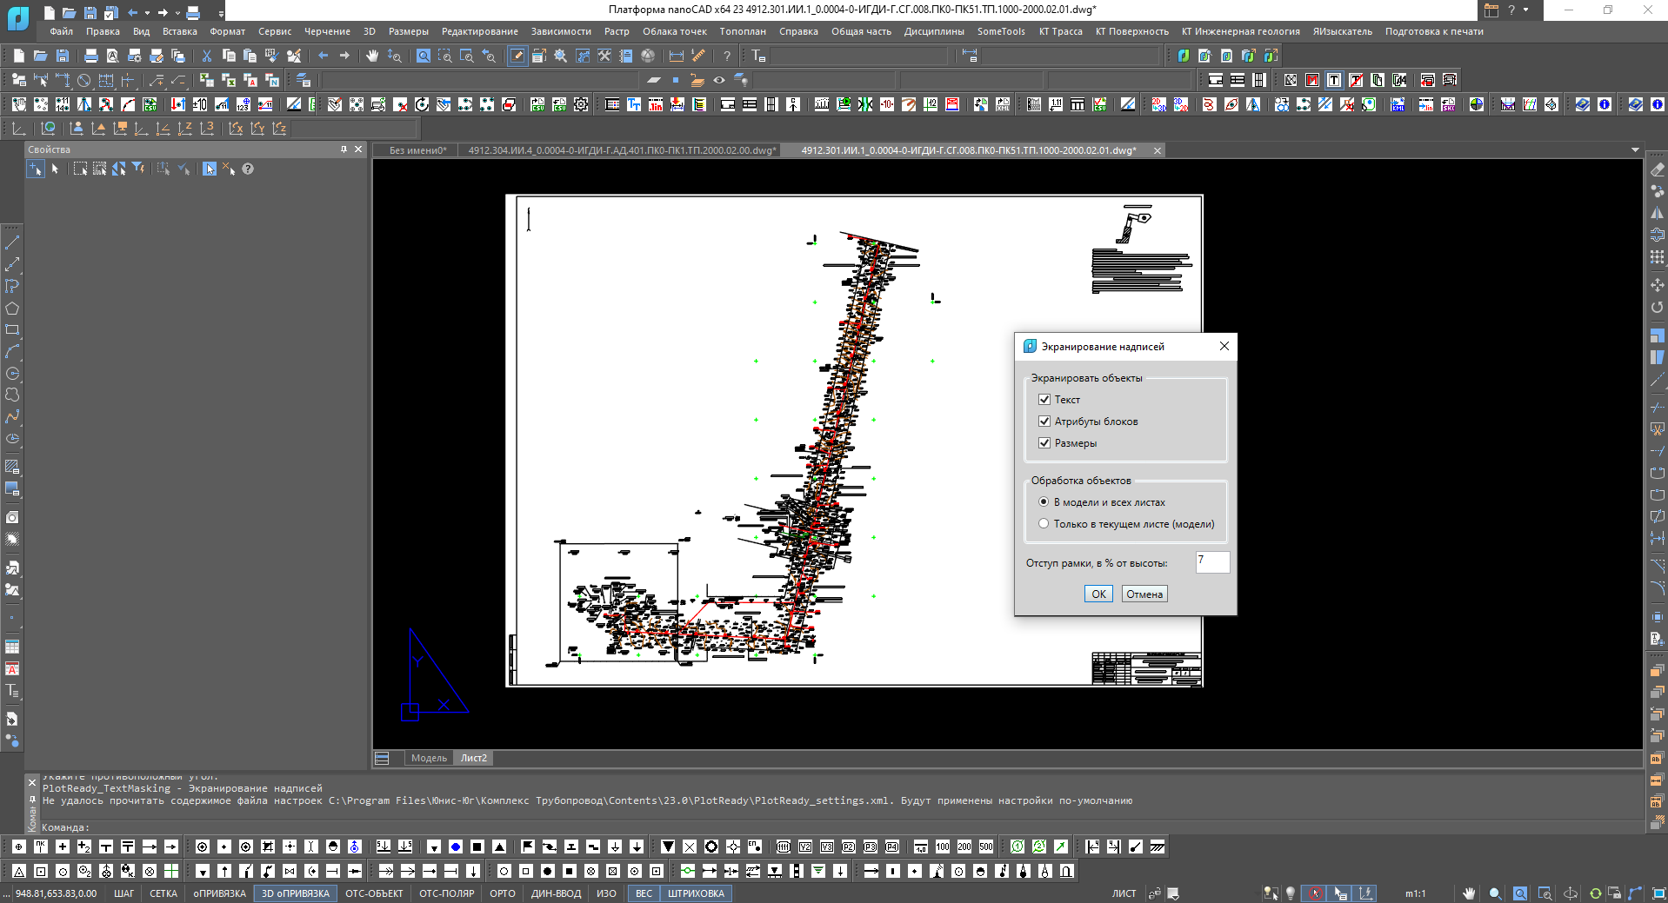Uncheck the Размеры checkbox
Viewport: 1668px width, 903px height.
pyautogui.click(x=1044, y=443)
